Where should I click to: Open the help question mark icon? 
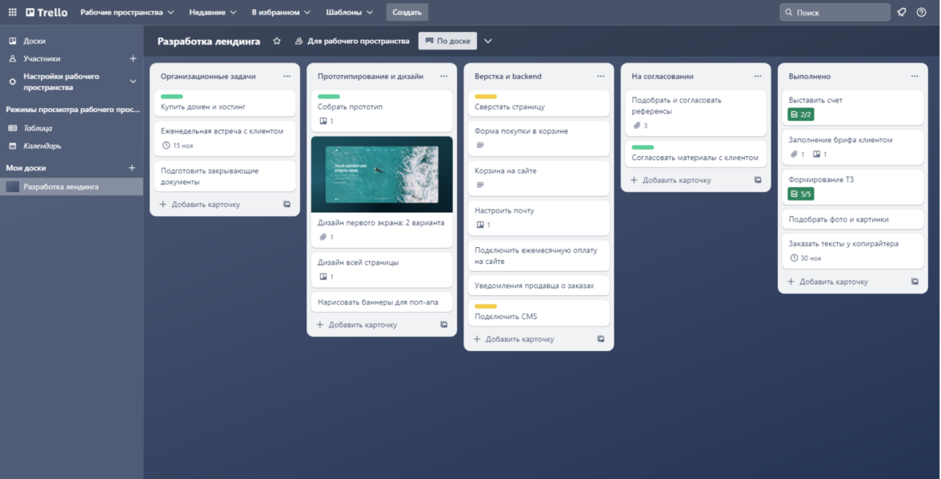[x=921, y=12]
